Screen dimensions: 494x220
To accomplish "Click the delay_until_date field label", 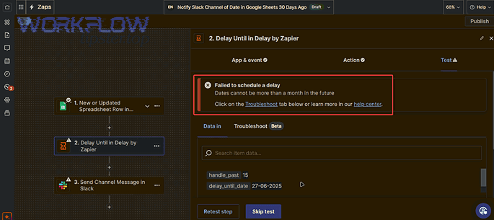I will [228, 186].
